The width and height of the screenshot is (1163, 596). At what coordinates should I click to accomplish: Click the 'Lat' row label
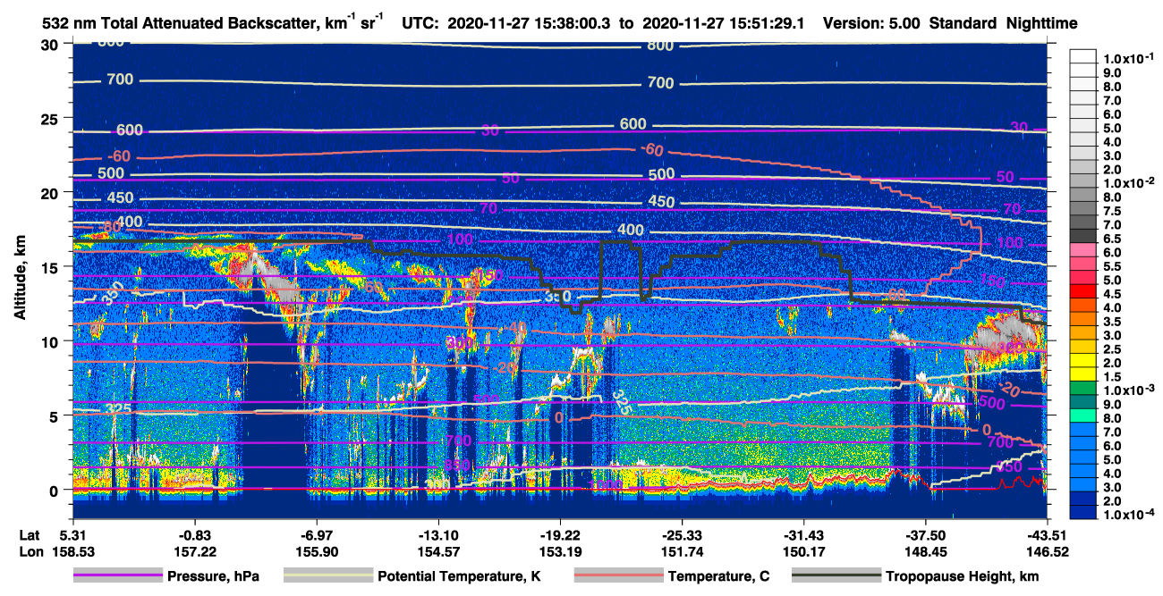[x=28, y=534]
